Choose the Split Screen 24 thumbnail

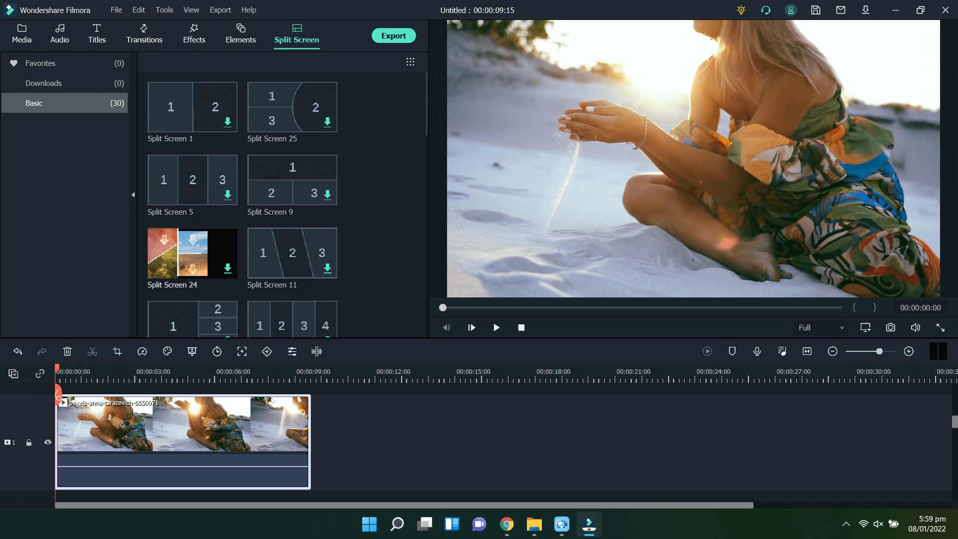click(192, 253)
